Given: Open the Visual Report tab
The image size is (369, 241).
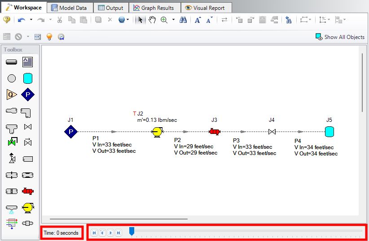Looking at the screenshot, I should 205,8.
